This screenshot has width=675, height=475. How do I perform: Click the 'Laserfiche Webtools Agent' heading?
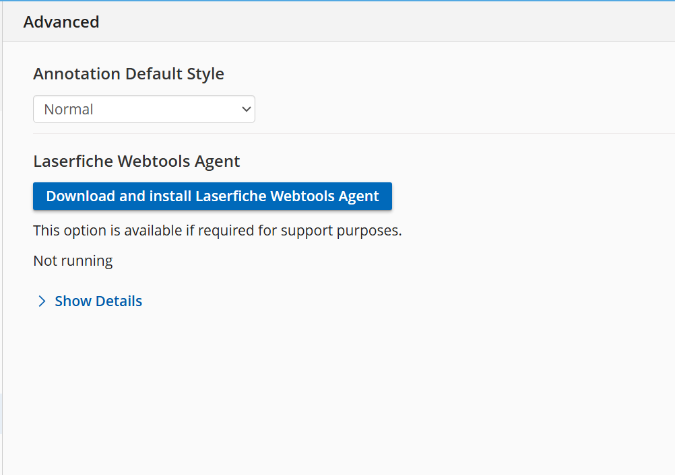[x=137, y=161]
